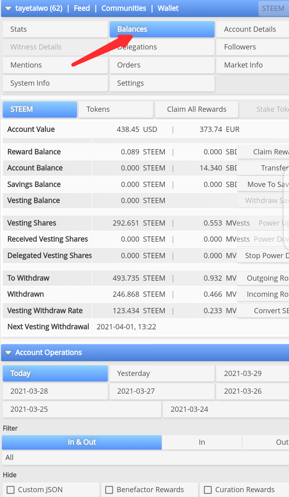Click the Vesting Shares 292.651 STEEM value
The image size is (289, 497).
pyautogui.click(x=139, y=223)
